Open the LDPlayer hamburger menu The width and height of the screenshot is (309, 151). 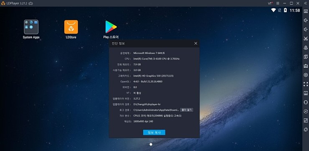coord(278,3)
